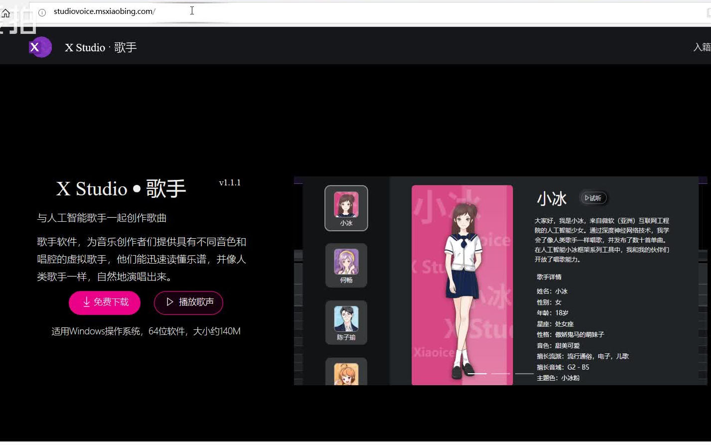Click the purple X Studio logo
Image resolution: width=711 pixels, height=445 pixels.
coord(40,47)
